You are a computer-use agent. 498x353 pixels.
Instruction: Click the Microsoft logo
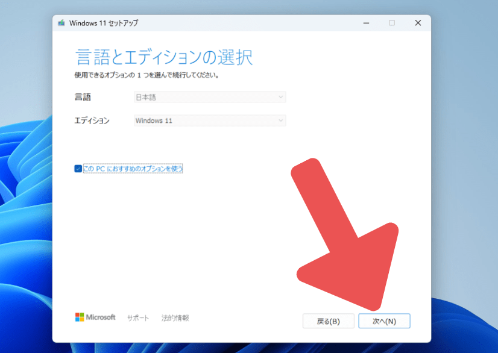pos(95,317)
